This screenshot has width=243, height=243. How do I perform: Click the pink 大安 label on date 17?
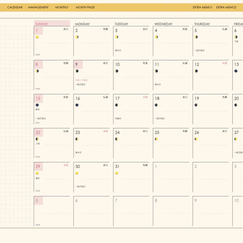[145, 97]
